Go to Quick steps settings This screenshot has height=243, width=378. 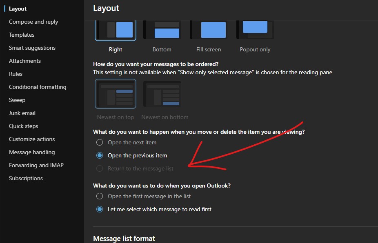[24, 126]
